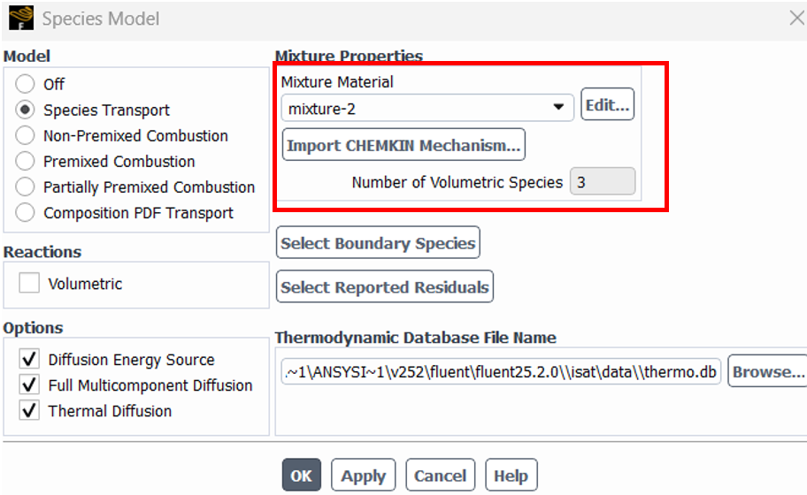
Task: Select Composition PDF Transport option
Action: coord(25,212)
